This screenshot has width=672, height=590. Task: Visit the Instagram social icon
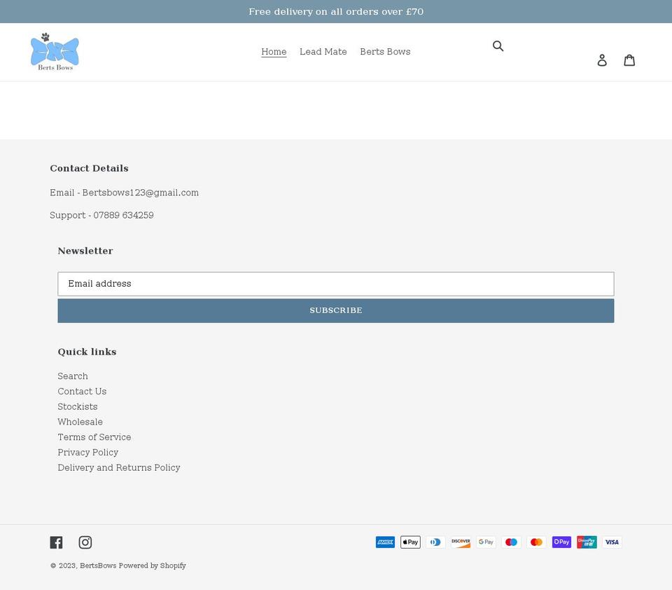click(85, 542)
